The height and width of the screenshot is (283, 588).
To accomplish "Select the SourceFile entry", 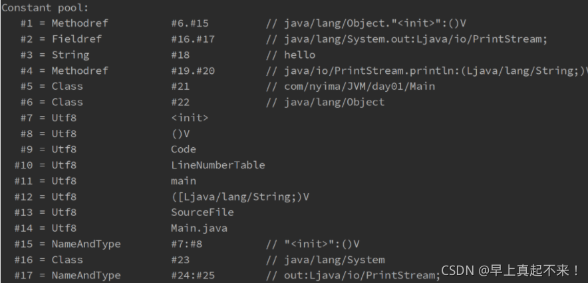I will (202, 212).
